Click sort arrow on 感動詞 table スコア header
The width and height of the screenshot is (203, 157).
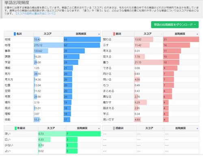click(x=163, y=129)
